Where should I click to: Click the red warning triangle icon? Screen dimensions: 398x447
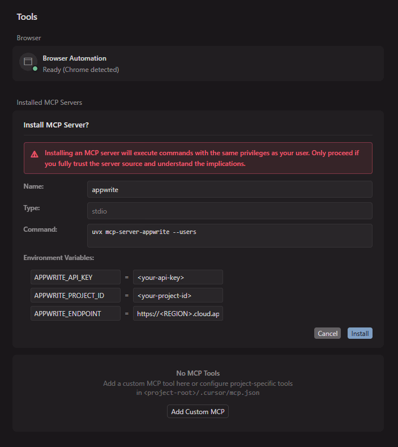pos(35,155)
